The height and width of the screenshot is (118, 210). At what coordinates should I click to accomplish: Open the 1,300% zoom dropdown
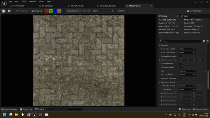point(122,11)
